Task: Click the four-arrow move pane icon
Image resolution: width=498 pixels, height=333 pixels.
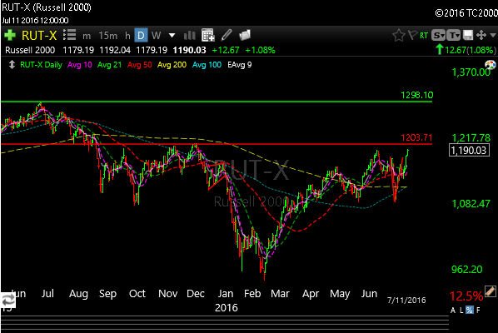Action: coord(481,35)
